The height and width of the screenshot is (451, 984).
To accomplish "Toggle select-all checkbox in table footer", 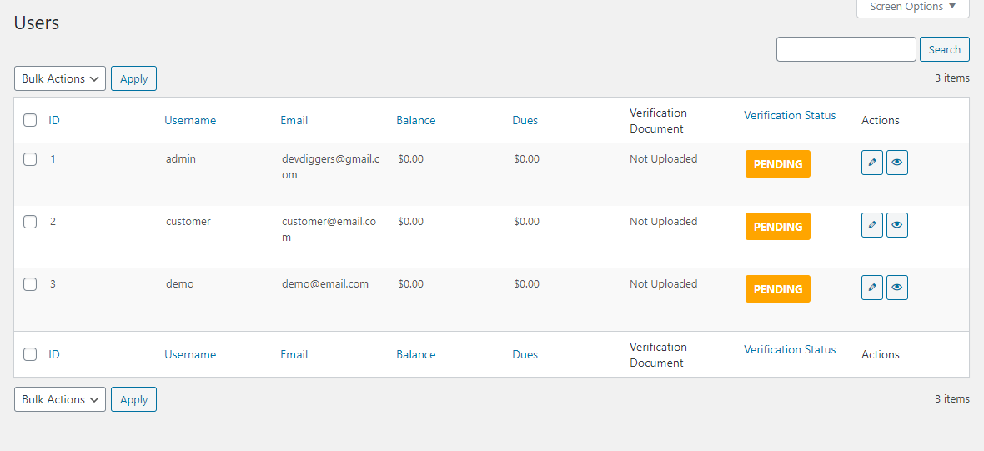I will pyautogui.click(x=30, y=354).
